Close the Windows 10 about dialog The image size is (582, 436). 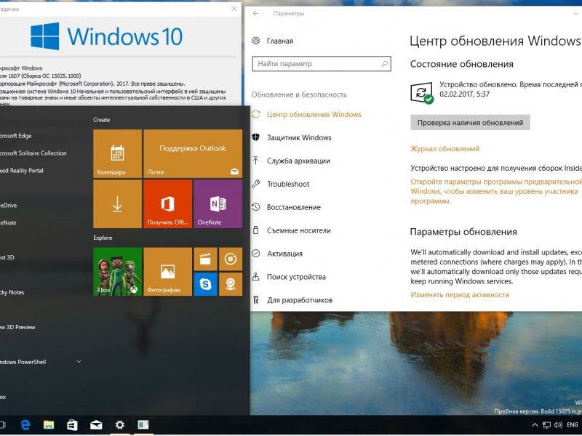[234, 9]
